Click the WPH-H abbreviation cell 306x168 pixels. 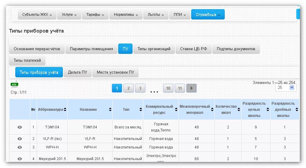point(52,147)
